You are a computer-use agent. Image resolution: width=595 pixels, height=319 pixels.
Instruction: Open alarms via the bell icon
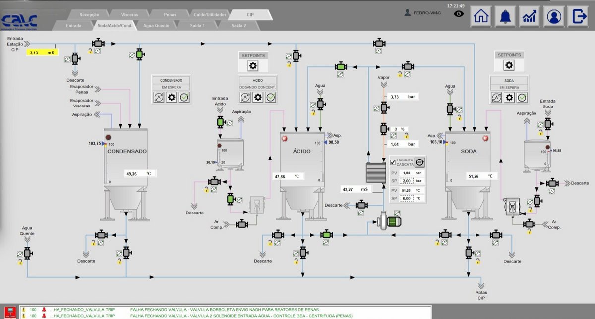coord(505,16)
